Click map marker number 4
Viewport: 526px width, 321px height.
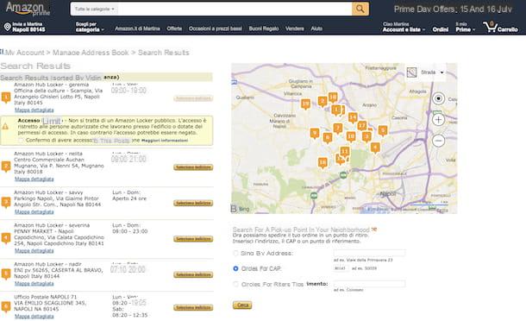(x=375, y=148)
